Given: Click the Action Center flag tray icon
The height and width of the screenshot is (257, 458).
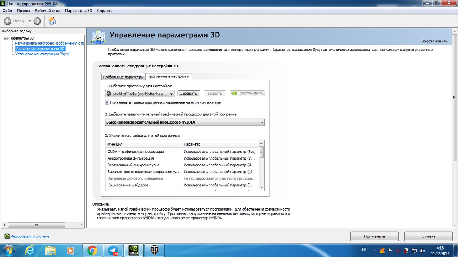Looking at the screenshot, I should pyautogui.click(x=390, y=250).
